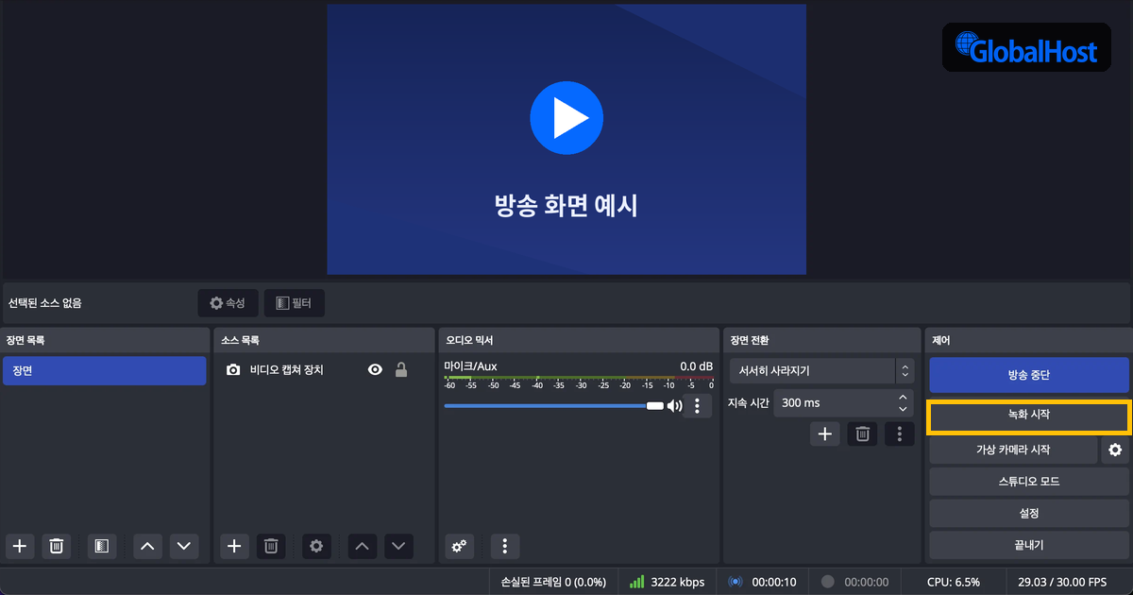Screen dimensions: 1133x595
Task: Open 서서히 사라지기 transition dropdown
Action: tap(821, 371)
